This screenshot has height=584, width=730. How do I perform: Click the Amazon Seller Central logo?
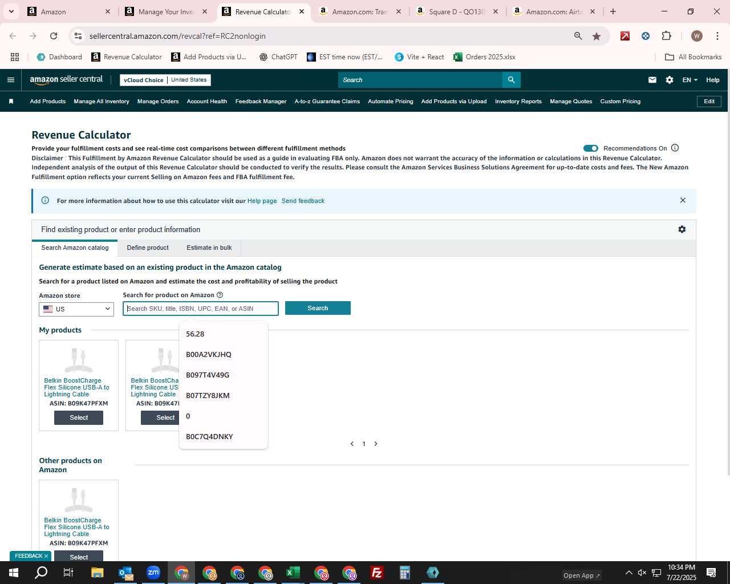tap(66, 80)
